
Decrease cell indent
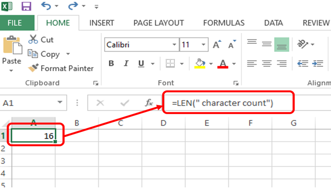[x=303, y=63]
